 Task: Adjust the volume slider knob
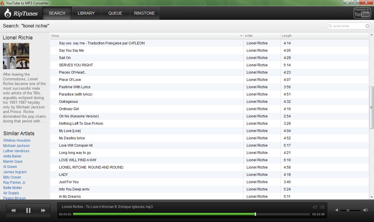(348, 210)
